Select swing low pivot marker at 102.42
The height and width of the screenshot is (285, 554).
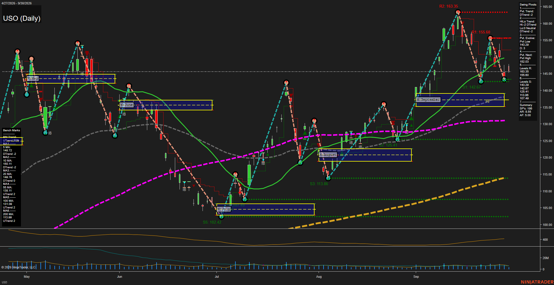pyautogui.click(x=221, y=216)
